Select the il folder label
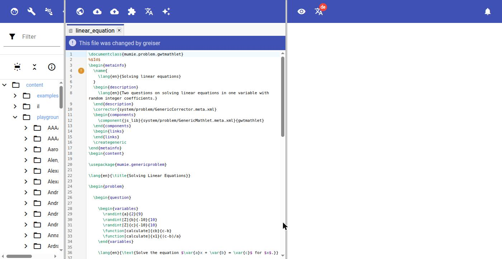This screenshot has width=502, height=259. pyautogui.click(x=38, y=106)
